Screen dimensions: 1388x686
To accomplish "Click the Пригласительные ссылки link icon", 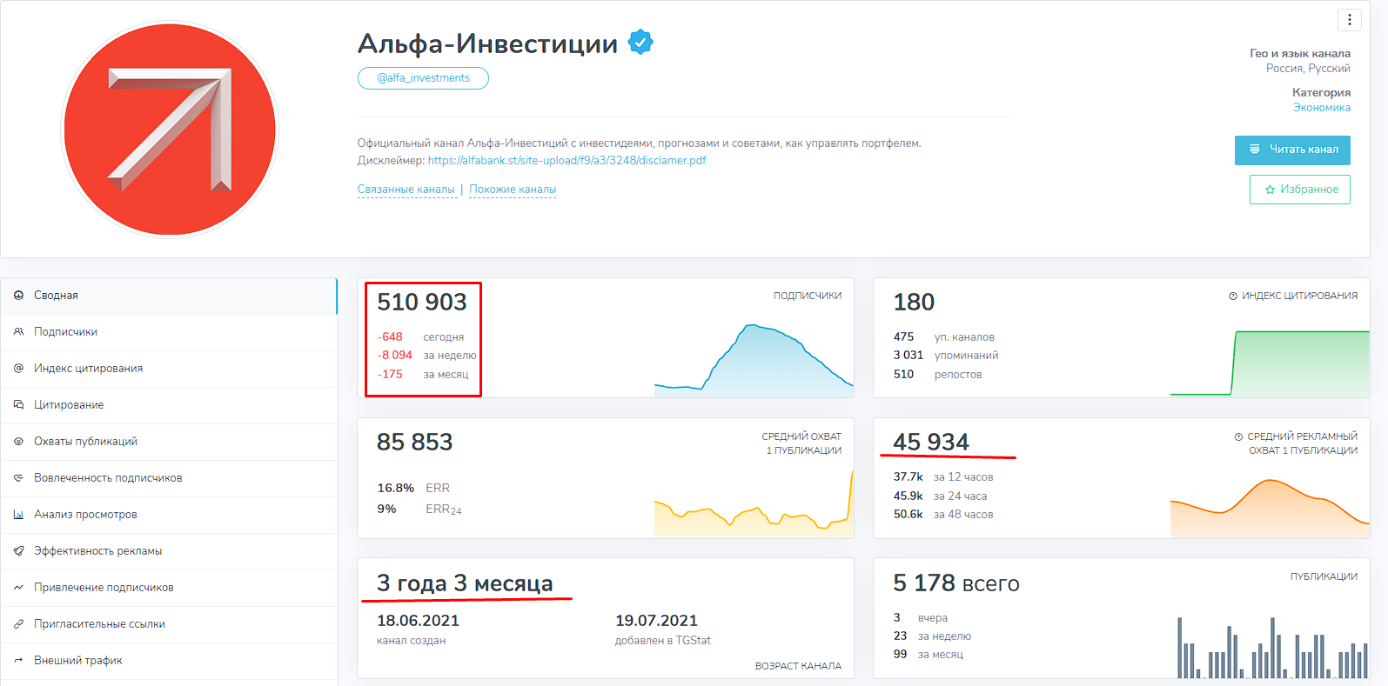I will point(18,624).
